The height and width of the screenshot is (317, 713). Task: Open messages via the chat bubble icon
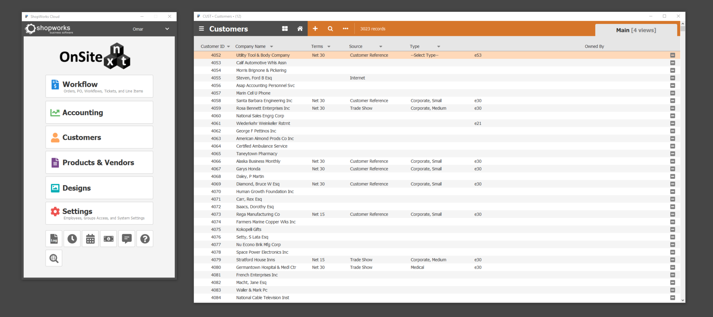(x=126, y=239)
